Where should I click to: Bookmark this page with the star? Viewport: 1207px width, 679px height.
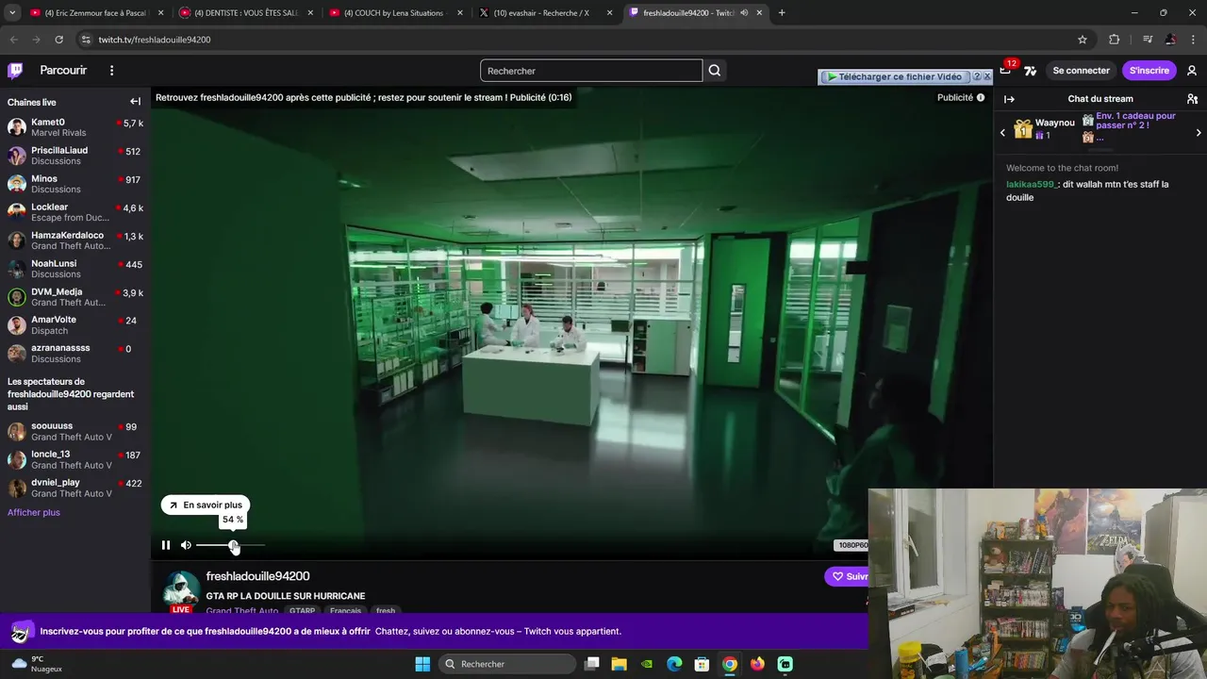[1083, 40]
